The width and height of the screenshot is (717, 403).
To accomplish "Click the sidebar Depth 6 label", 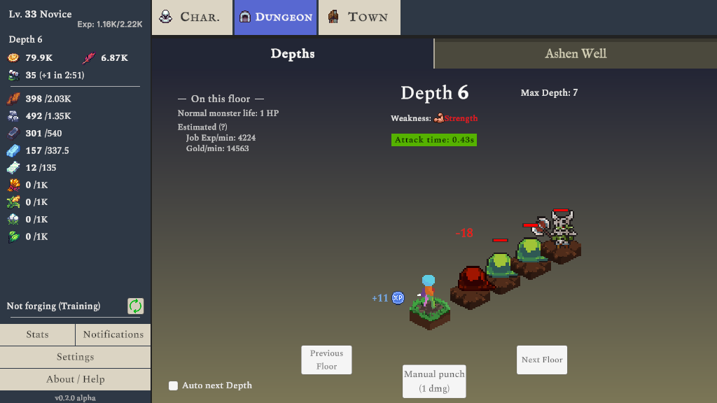I will pyautogui.click(x=26, y=39).
